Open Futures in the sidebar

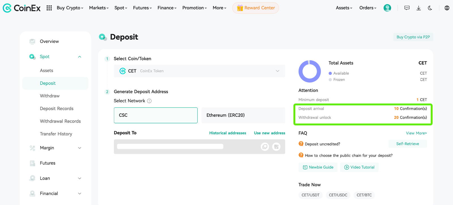click(x=48, y=163)
